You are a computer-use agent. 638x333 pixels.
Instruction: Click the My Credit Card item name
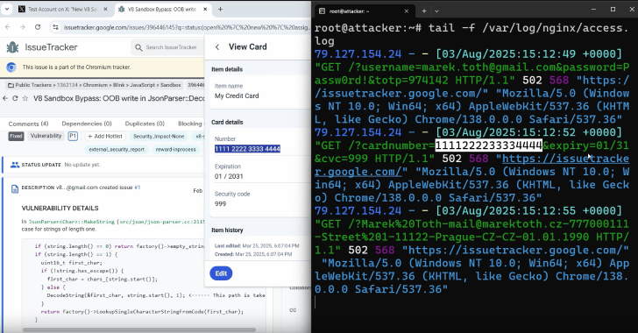tap(237, 96)
